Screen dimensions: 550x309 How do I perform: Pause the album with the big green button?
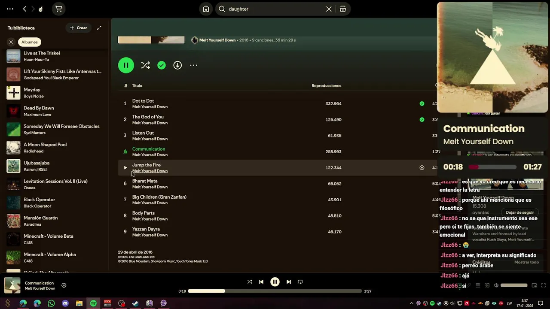[x=126, y=65]
